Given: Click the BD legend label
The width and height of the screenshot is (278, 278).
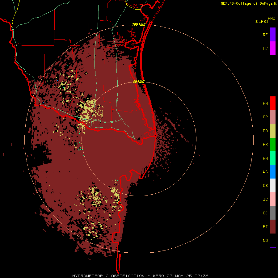Looking at the screenshot, I should click(265, 131).
